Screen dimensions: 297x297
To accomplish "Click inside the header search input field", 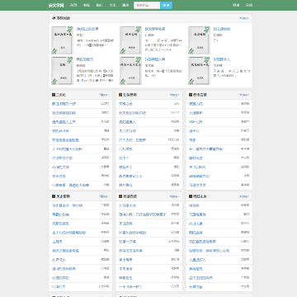I will [147, 5].
